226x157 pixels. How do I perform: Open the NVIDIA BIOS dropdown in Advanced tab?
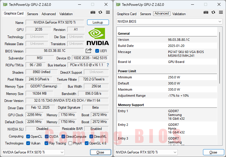coord(169,22)
